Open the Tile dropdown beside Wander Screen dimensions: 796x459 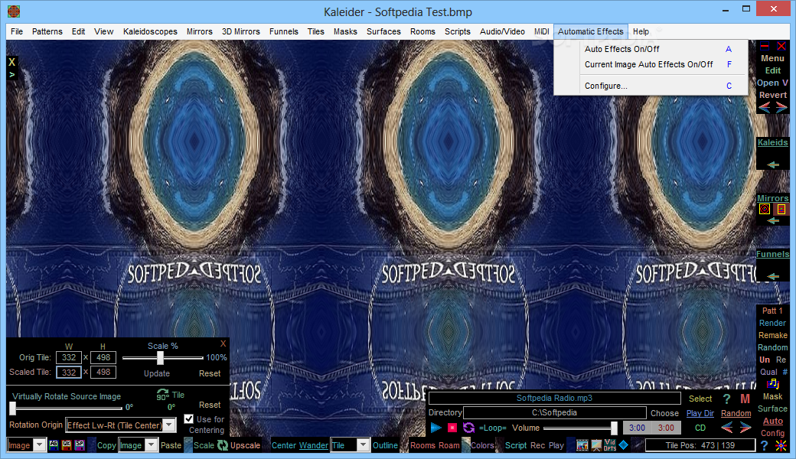click(363, 445)
